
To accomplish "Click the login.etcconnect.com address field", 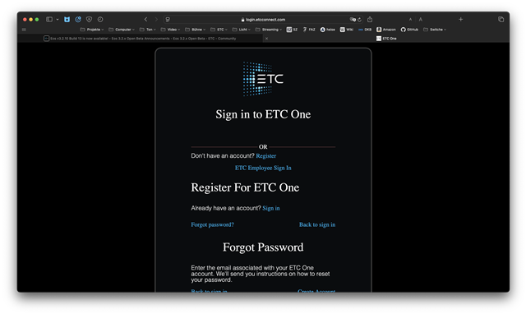I will coord(263,20).
